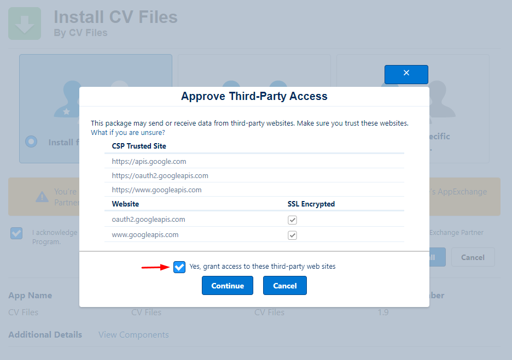Check 'Yes, grant access to these third-party web sites'

tap(179, 267)
